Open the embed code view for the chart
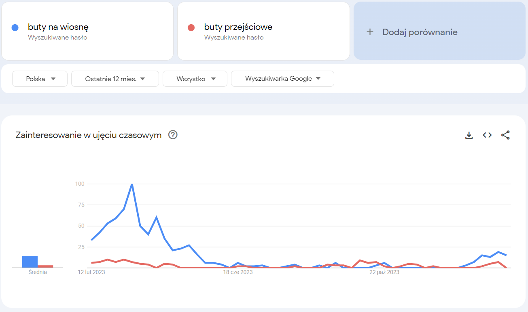This screenshot has height=312, width=528. click(x=487, y=135)
